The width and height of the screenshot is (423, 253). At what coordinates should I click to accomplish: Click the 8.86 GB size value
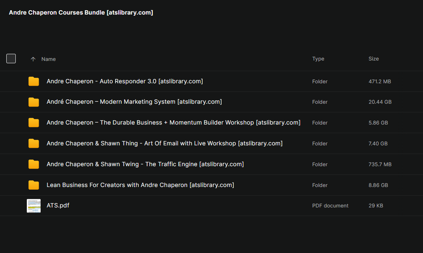click(x=378, y=185)
